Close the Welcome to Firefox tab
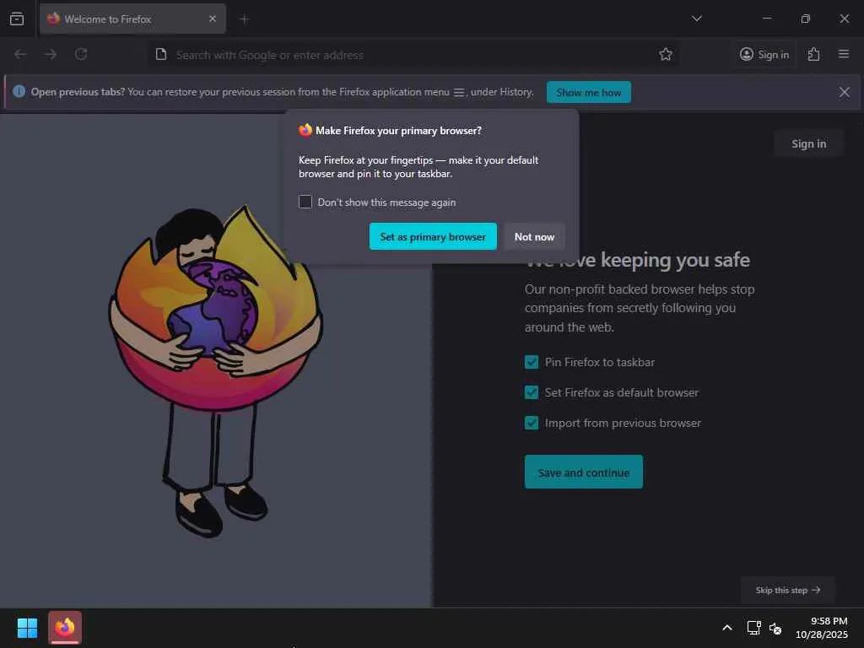The height and width of the screenshot is (648, 864). coord(213,19)
